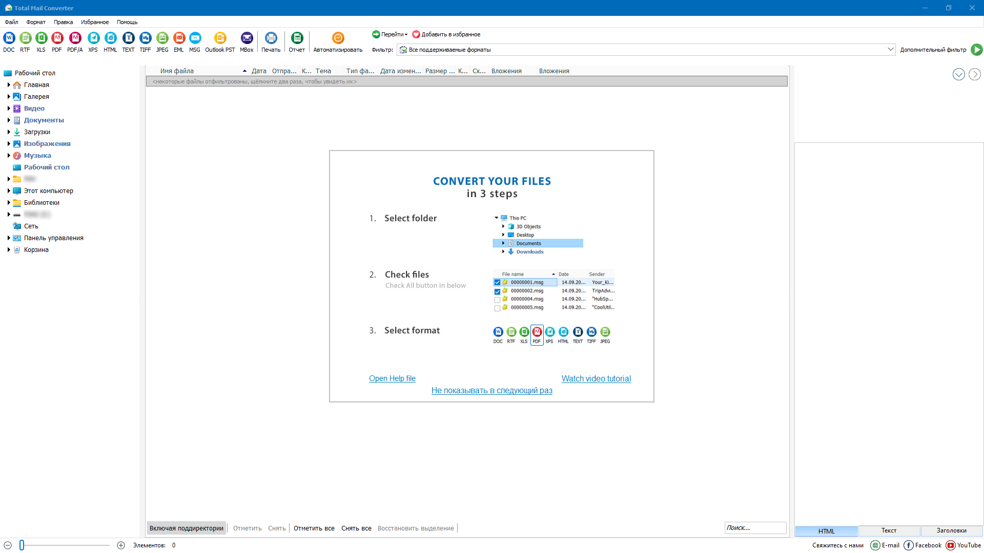Click the green apply filter arrow

coord(977,50)
